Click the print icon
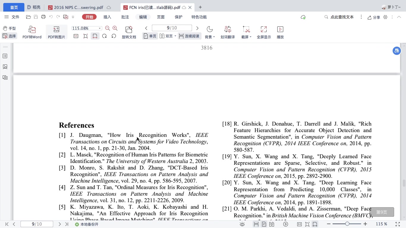Image resolution: width=406 pixels, height=228 pixels. click(43, 17)
